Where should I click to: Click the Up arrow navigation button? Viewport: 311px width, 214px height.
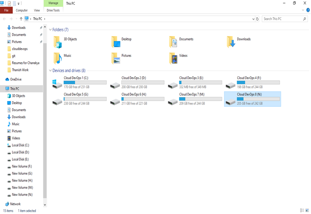coord(21,19)
